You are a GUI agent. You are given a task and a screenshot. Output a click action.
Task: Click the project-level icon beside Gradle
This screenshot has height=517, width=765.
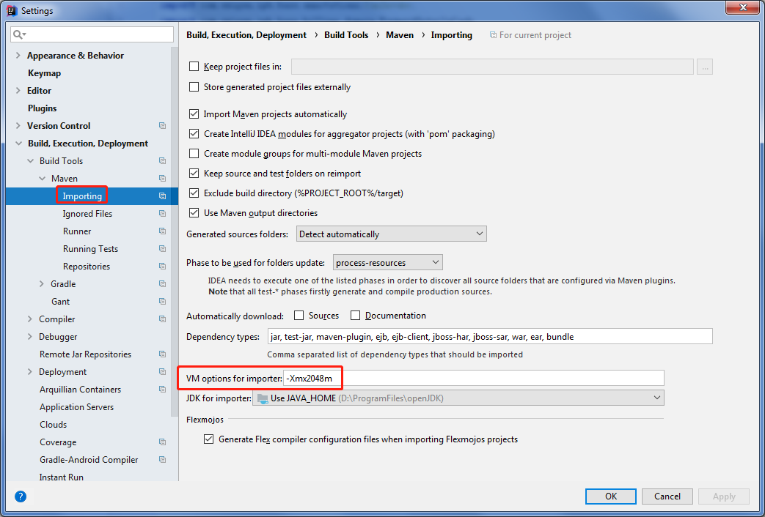point(163,283)
